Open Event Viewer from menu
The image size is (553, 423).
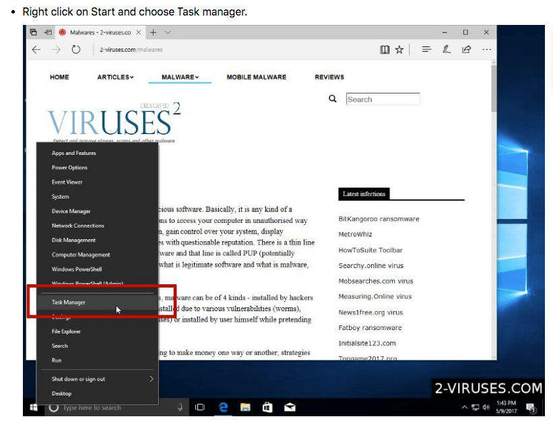coord(98,182)
